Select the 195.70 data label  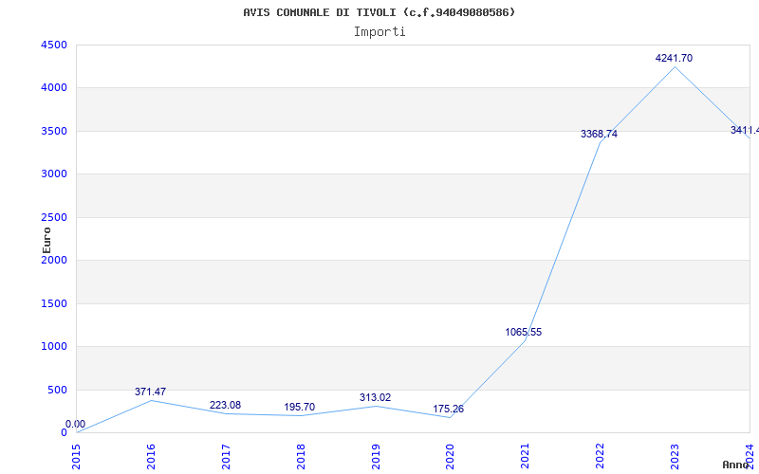coord(299,408)
